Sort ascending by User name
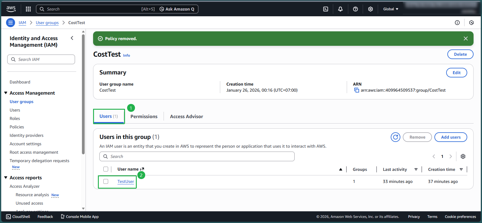 pyautogui.click(x=341, y=169)
